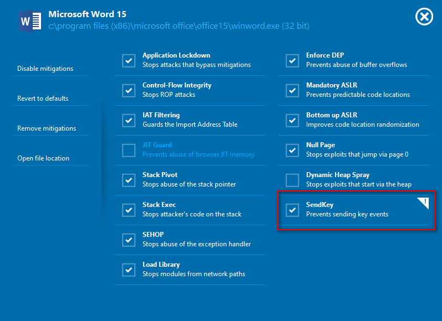442x321 pixels.
Task: Click the SendKey label
Action: pyautogui.click(x=319, y=205)
